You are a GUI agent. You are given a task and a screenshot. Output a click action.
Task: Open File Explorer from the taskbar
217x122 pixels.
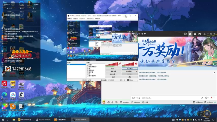14,120
